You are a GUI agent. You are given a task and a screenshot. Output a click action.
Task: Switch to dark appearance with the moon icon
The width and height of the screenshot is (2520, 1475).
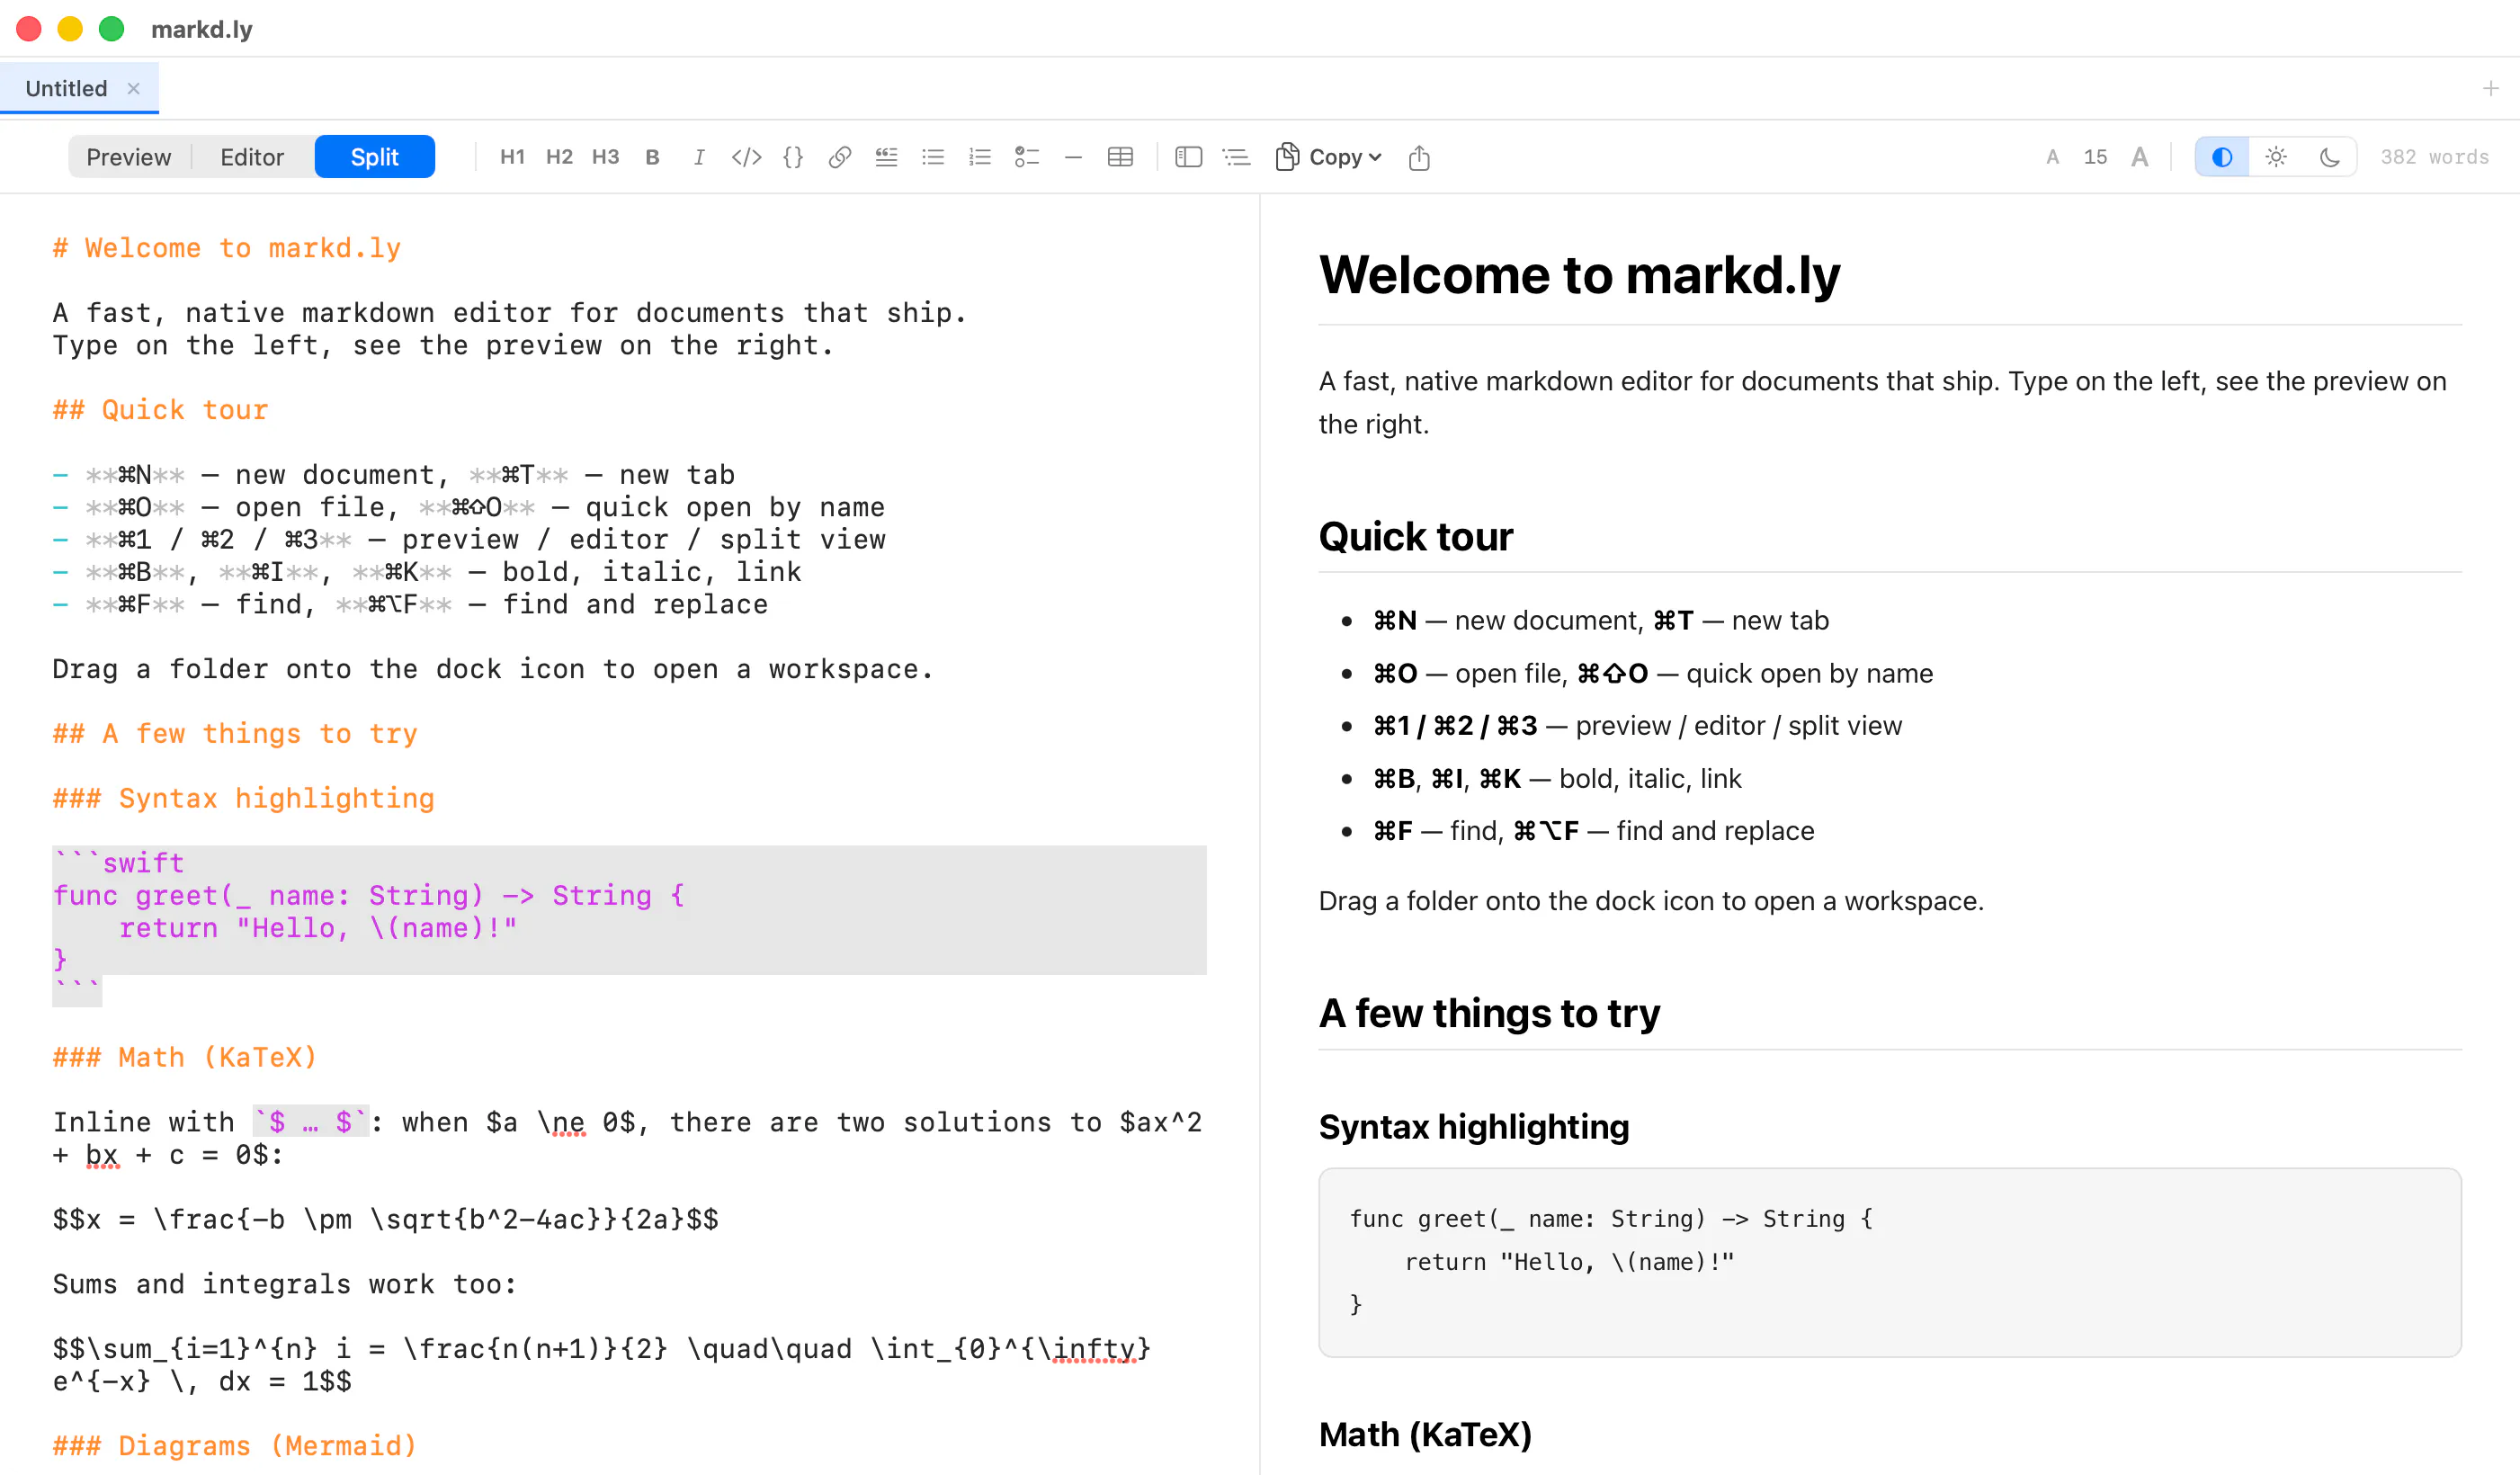point(2329,157)
